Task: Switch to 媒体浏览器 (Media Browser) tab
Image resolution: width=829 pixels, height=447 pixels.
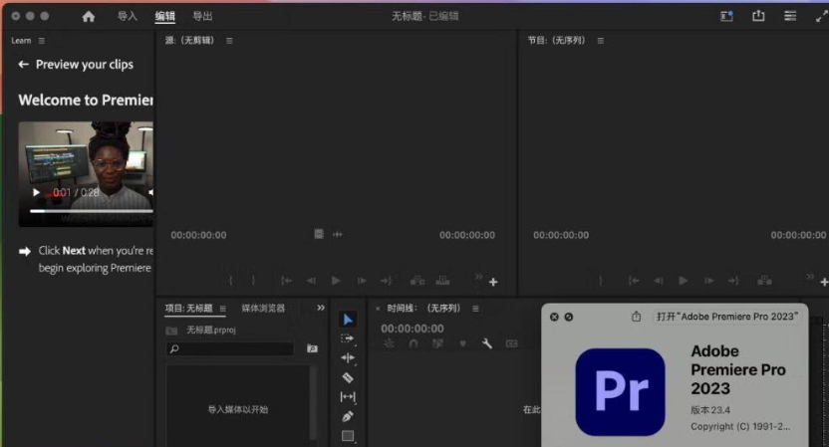Action: 263,308
